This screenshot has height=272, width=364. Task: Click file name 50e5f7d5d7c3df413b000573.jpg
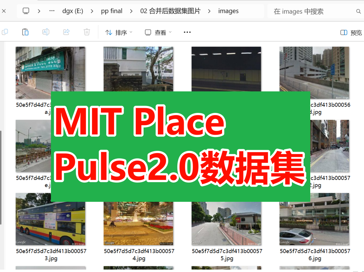tap(51, 255)
